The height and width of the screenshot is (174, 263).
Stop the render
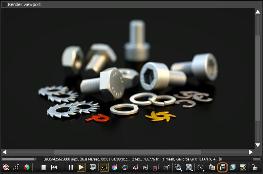44,168
